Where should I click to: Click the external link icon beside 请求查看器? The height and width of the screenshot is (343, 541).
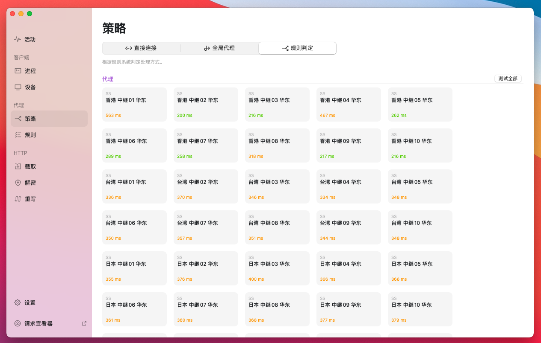84,323
